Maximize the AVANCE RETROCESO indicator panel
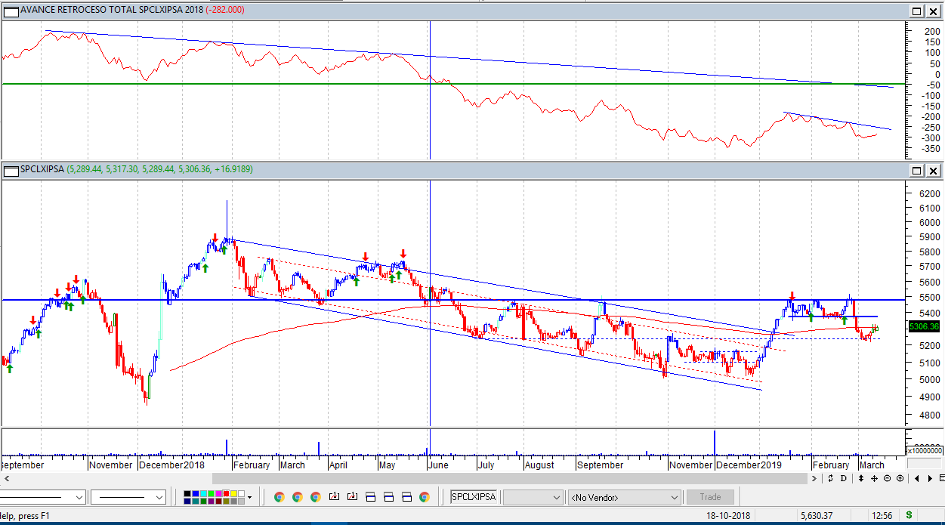This screenshot has width=945, height=525. [x=916, y=11]
